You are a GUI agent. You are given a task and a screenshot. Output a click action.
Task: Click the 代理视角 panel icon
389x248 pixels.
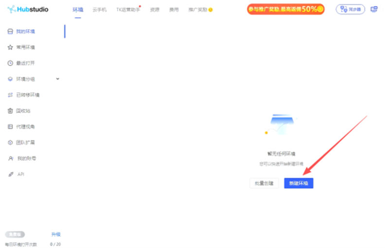tap(10, 127)
